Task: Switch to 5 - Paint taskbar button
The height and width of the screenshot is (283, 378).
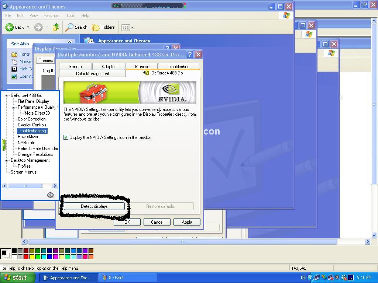Action: pos(127,278)
